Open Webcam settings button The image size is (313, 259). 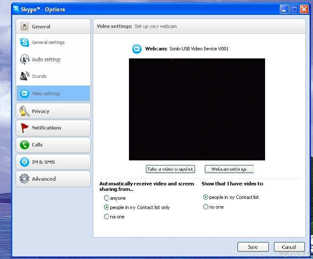(229, 169)
